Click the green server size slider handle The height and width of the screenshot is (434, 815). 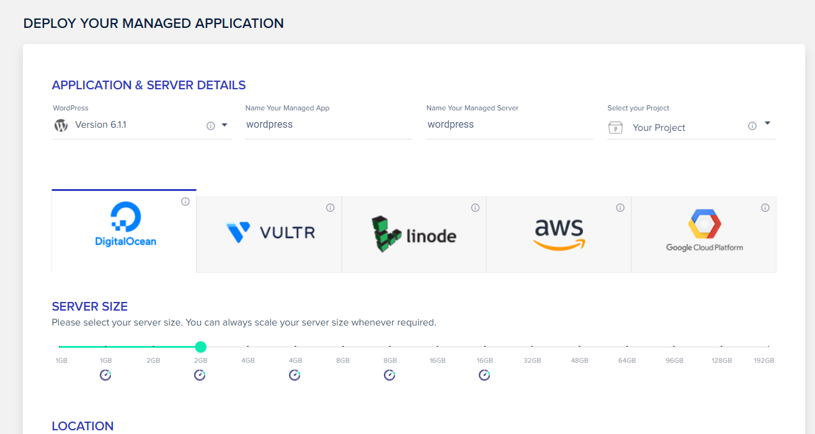pyautogui.click(x=200, y=347)
